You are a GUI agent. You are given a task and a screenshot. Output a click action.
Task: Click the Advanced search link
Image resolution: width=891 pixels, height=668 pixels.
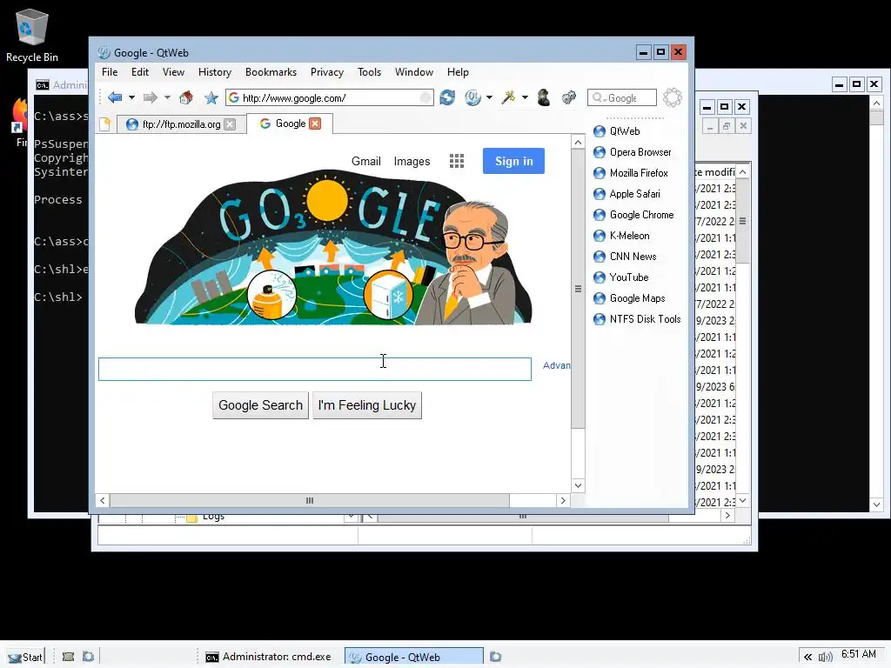(556, 365)
